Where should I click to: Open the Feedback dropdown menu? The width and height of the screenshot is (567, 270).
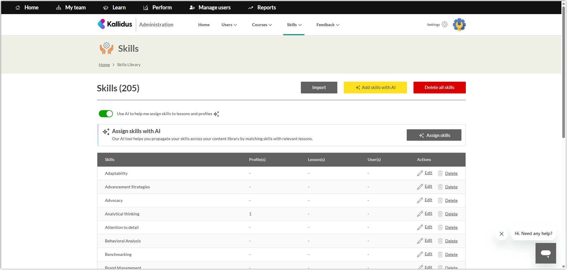pyautogui.click(x=328, y=25)
